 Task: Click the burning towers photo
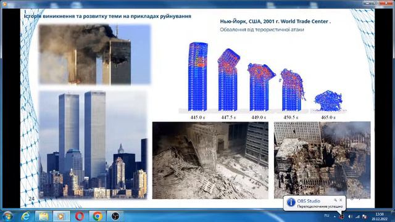tap(94, 54)
